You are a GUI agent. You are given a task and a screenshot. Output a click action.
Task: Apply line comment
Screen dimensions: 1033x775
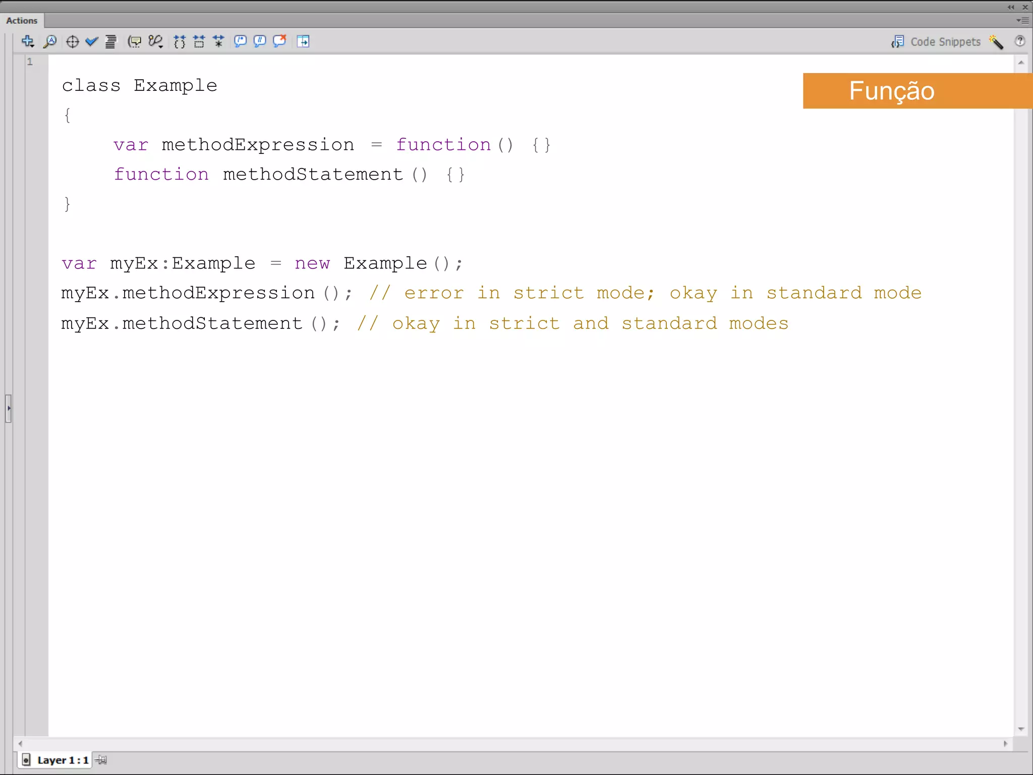click(x=260, y=41)
